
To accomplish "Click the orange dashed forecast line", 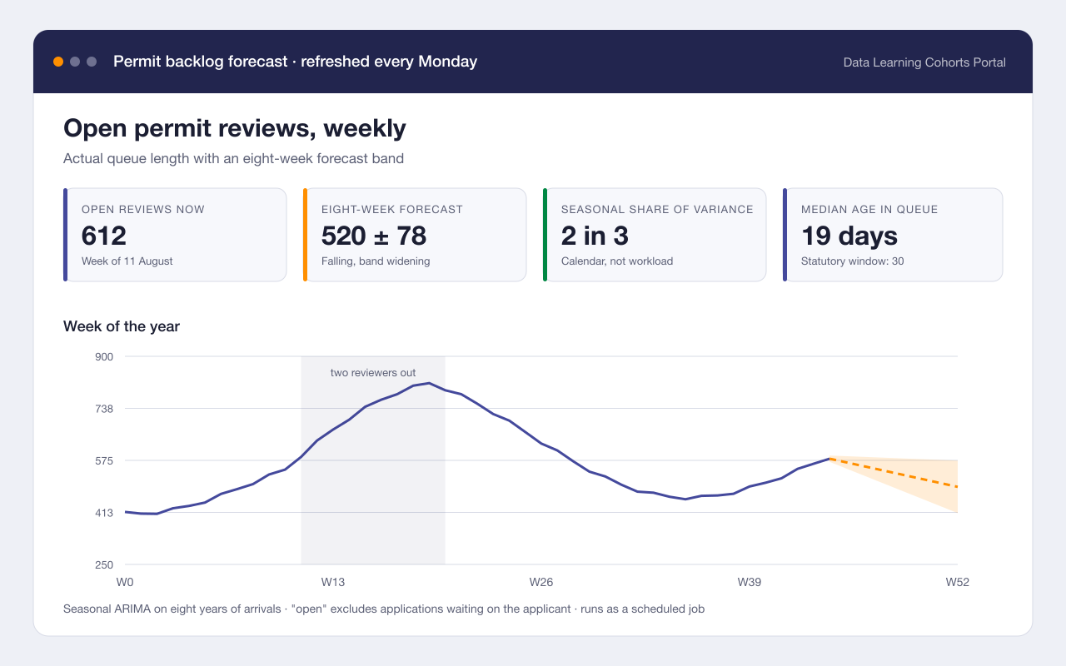I will pyautogui.click(x=894, y=472).
